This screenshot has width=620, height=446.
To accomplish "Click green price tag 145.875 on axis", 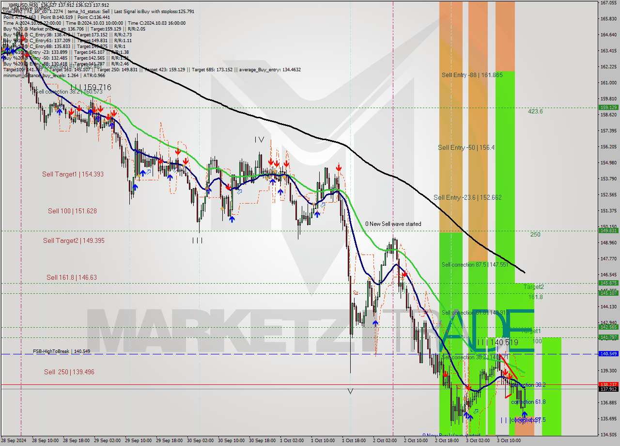I will pos(608,283).
